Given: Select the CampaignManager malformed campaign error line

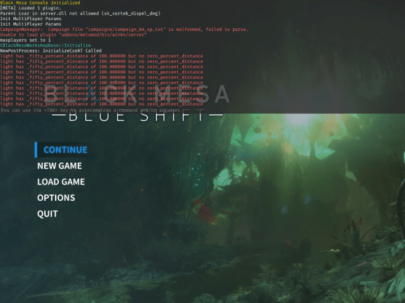Looking at the screenshot, I should click(124, 30).
